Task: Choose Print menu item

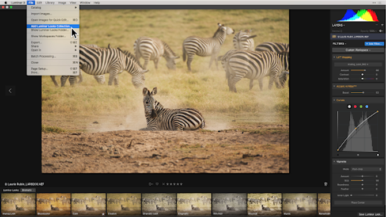Action: [x=53, y=73]
